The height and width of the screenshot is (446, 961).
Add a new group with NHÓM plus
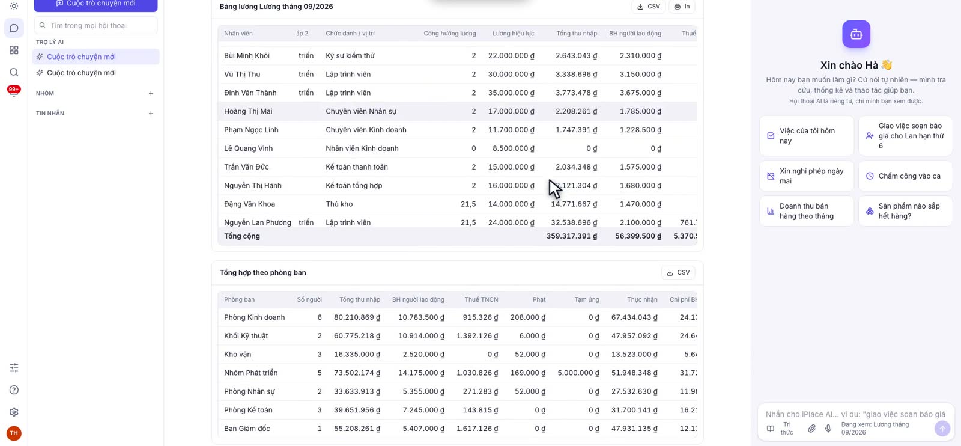[x=151, y=94]
